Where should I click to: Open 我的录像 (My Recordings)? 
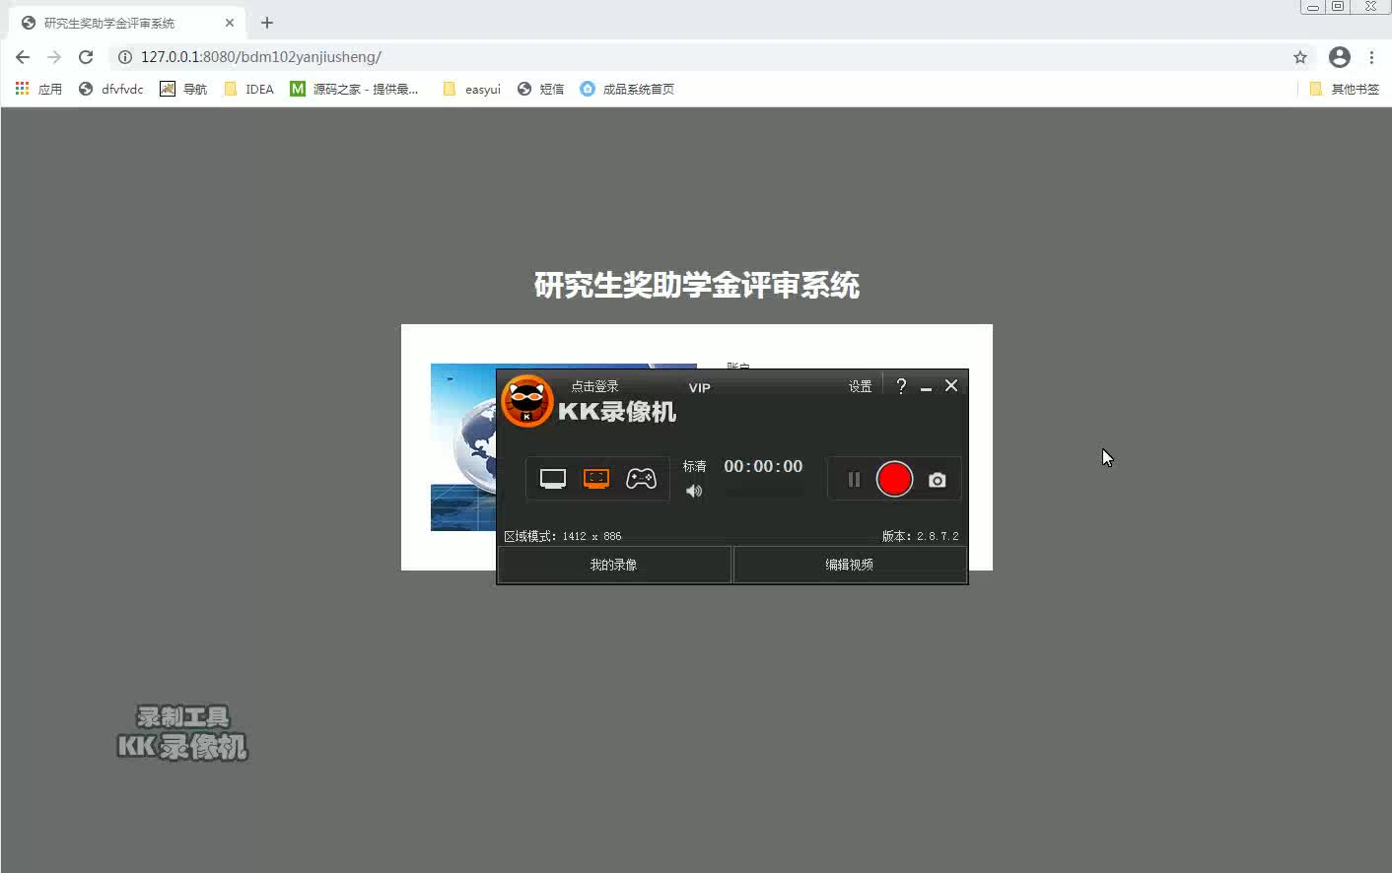(613, 564)
